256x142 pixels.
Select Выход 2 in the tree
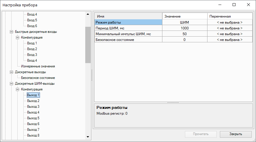click(x=33, y=101)
